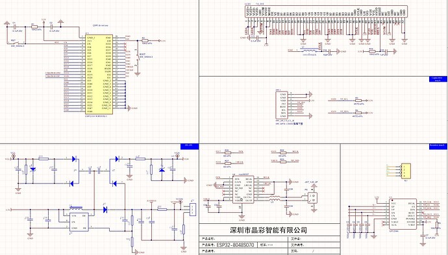The width and height of the screenshot is (448, 255).
Task: Click the ESP32-8048S070 model number text
Action: pos(235,245)
